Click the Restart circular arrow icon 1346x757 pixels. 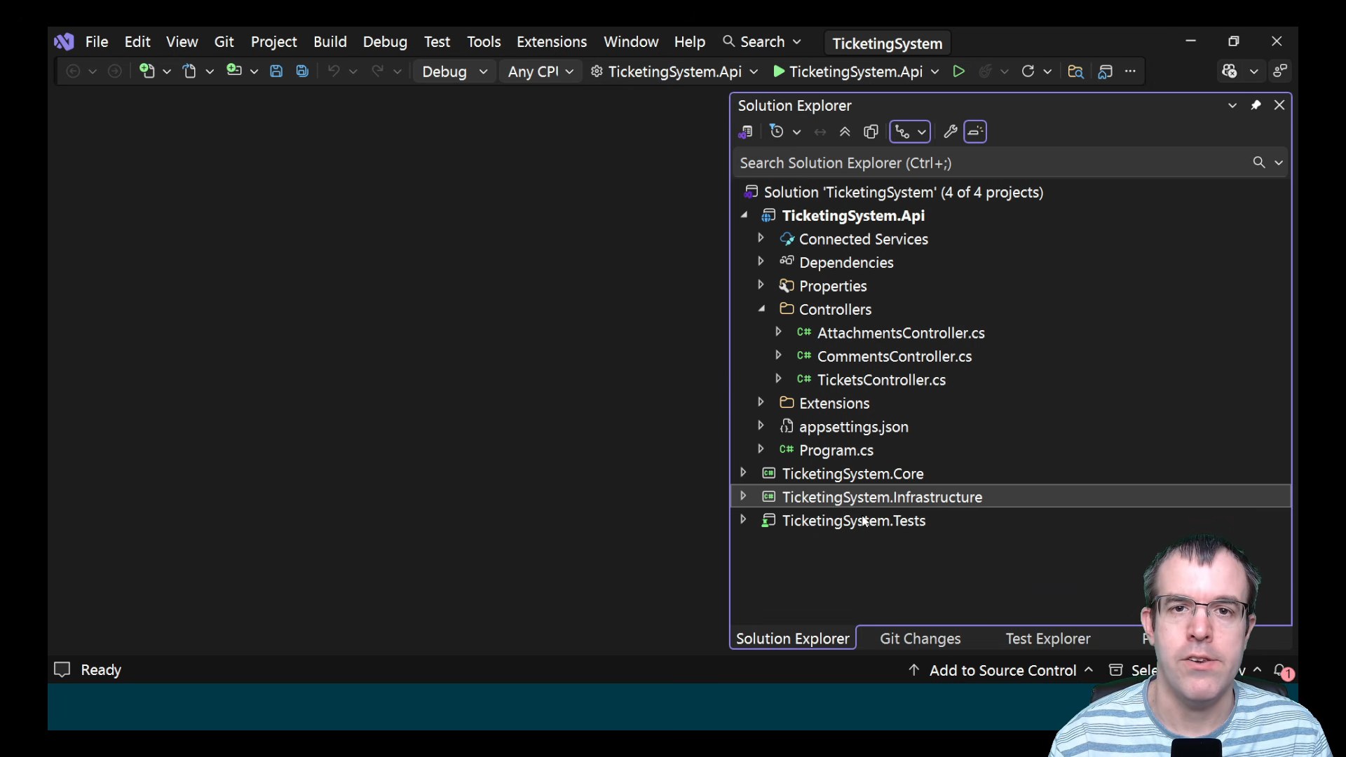point(1028,71)
